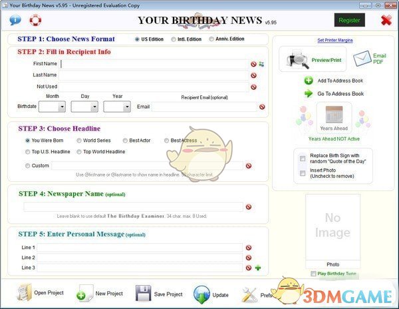Choose the World Series headline option
The width and height of the screenshot is (399, 309).
[x=79, y=141]
